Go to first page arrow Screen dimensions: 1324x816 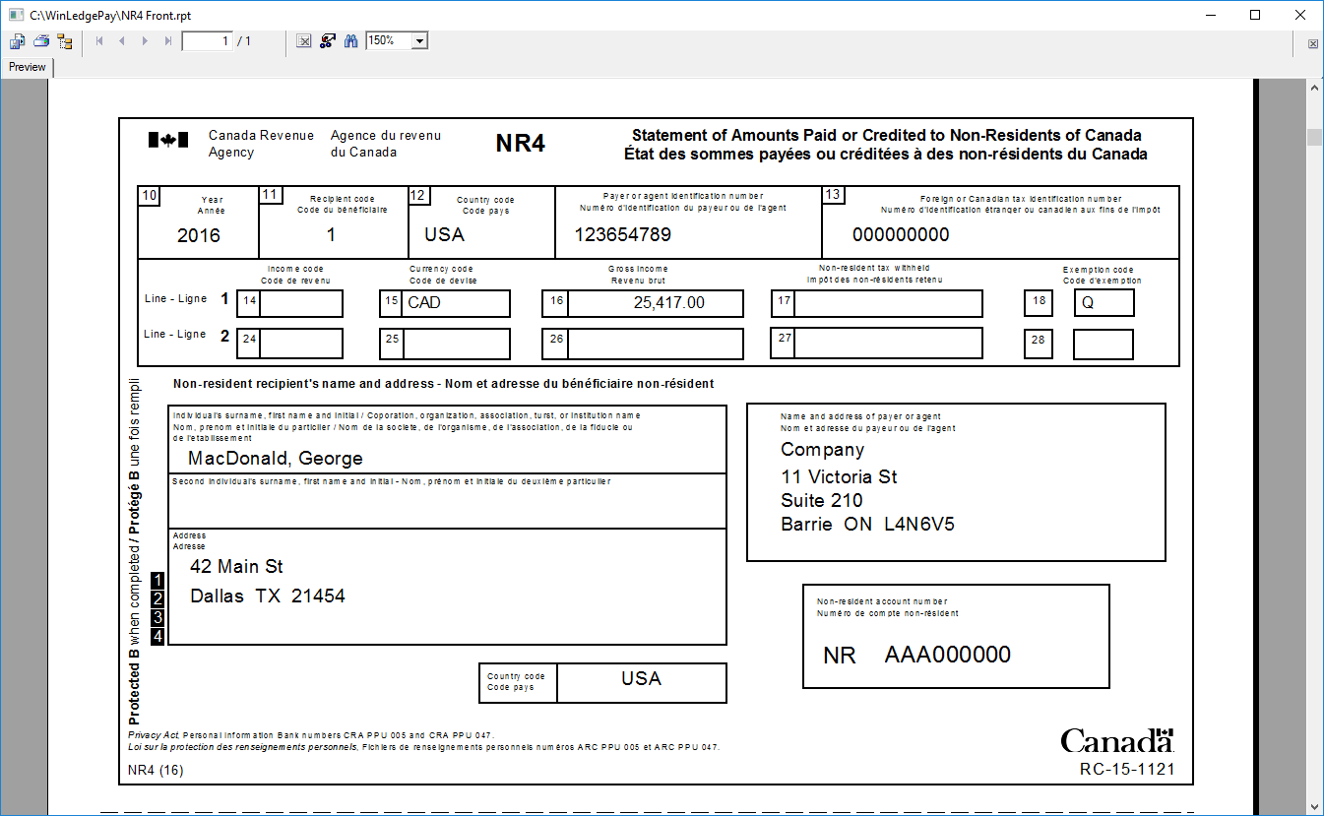(99, 41)
